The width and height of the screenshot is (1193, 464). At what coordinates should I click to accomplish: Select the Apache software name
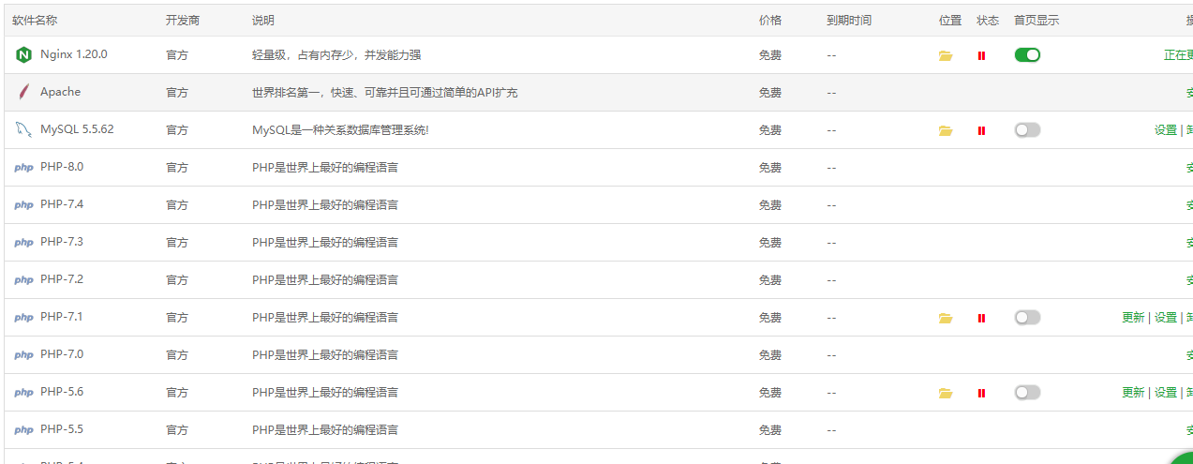pyautogui.click(x=60, y=92)
